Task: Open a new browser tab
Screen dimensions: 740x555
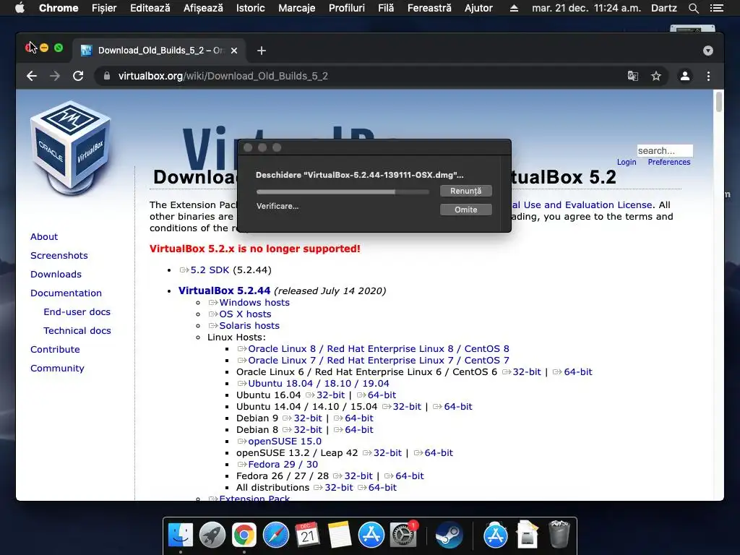Action: tap(262, 51)
